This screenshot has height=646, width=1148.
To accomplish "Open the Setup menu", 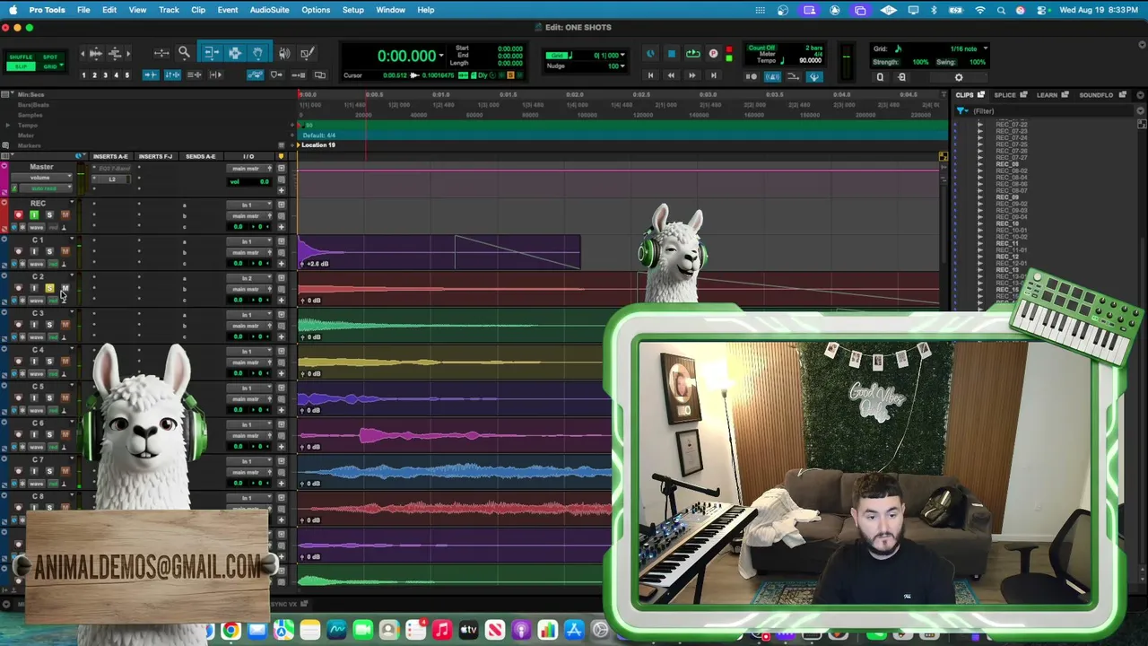I will tap(353, 10).
